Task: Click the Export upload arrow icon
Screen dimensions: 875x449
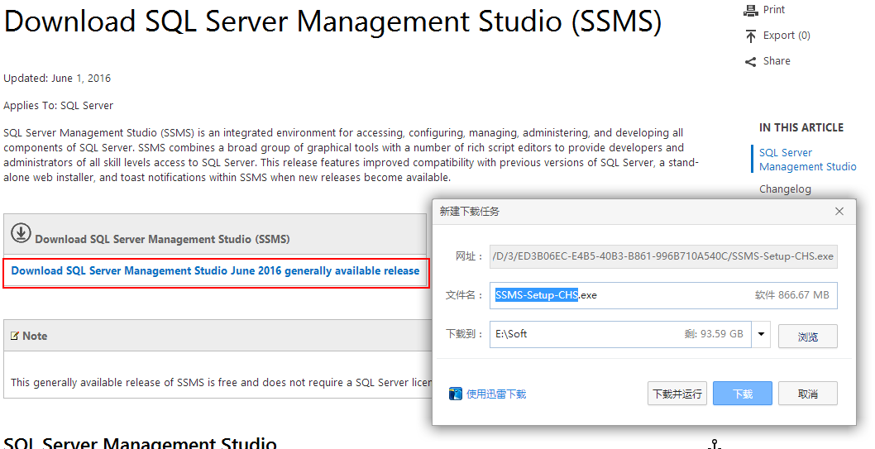Action: (751, 36)
